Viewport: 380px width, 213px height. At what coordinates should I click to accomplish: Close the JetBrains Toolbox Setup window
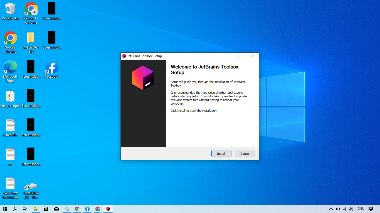pyautogui.click(x=253, y=56)
